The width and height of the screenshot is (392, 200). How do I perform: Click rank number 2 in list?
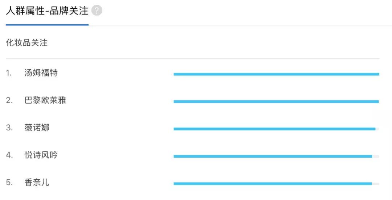[9, 100]
